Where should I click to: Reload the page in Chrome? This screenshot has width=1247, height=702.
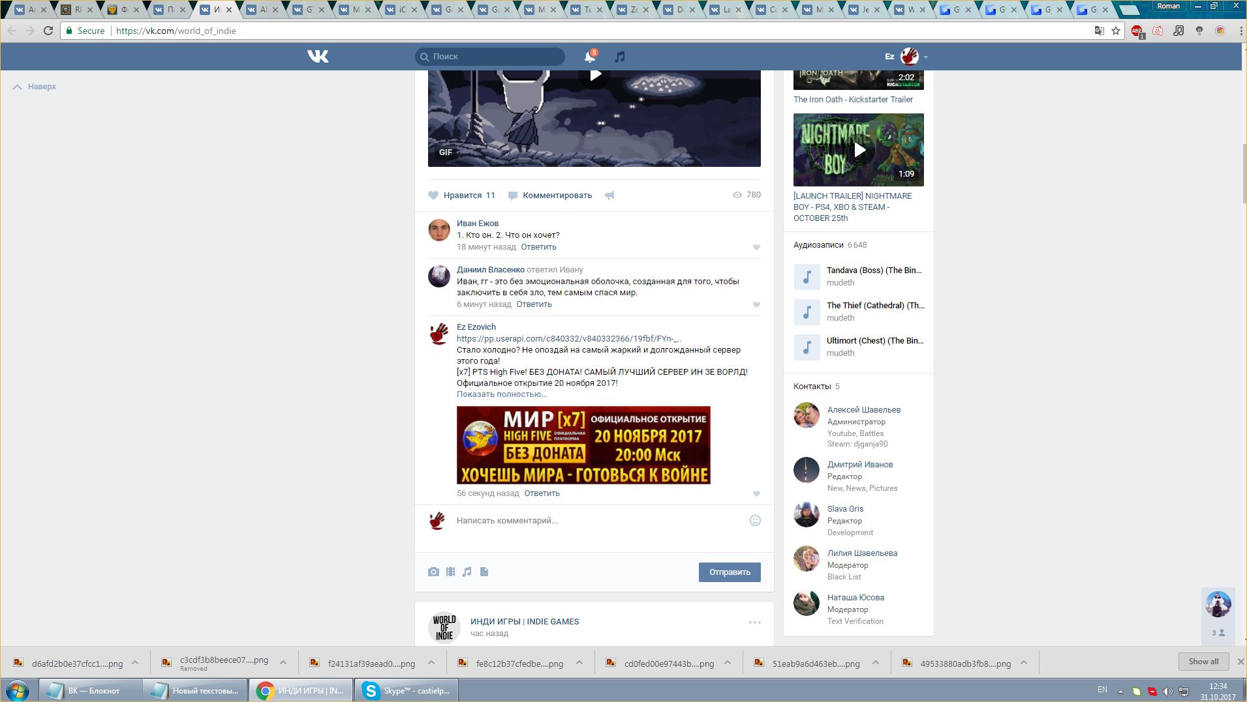pos(48,31)
